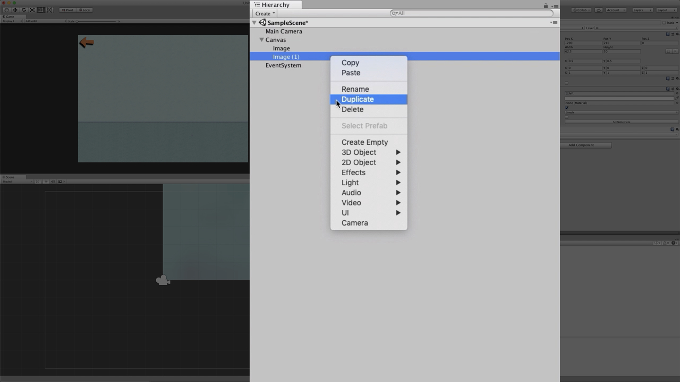Toggle the 2D view button in Scene
Image resolution: width=680 pixels, height=382 pixels.
click(x=38, y=181)
